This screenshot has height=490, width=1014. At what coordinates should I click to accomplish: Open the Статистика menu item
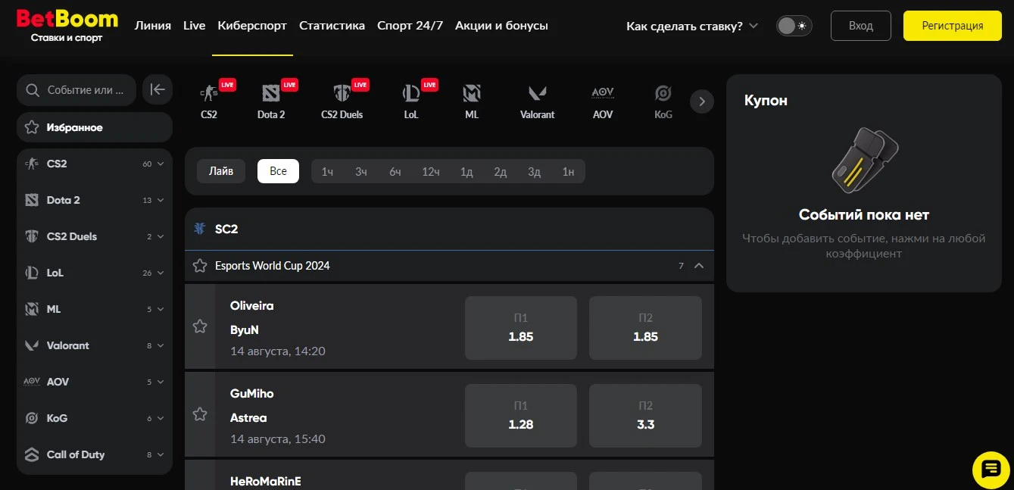click(x=332, y=26)
